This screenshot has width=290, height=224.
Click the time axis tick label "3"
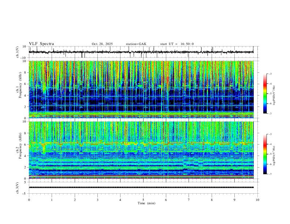tap(97, 200)
